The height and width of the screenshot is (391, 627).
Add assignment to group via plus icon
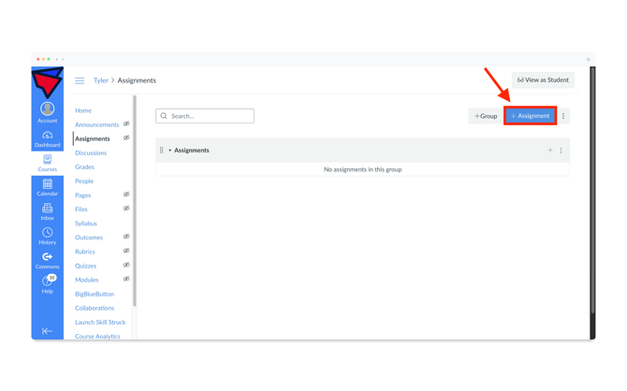point(550,151)
